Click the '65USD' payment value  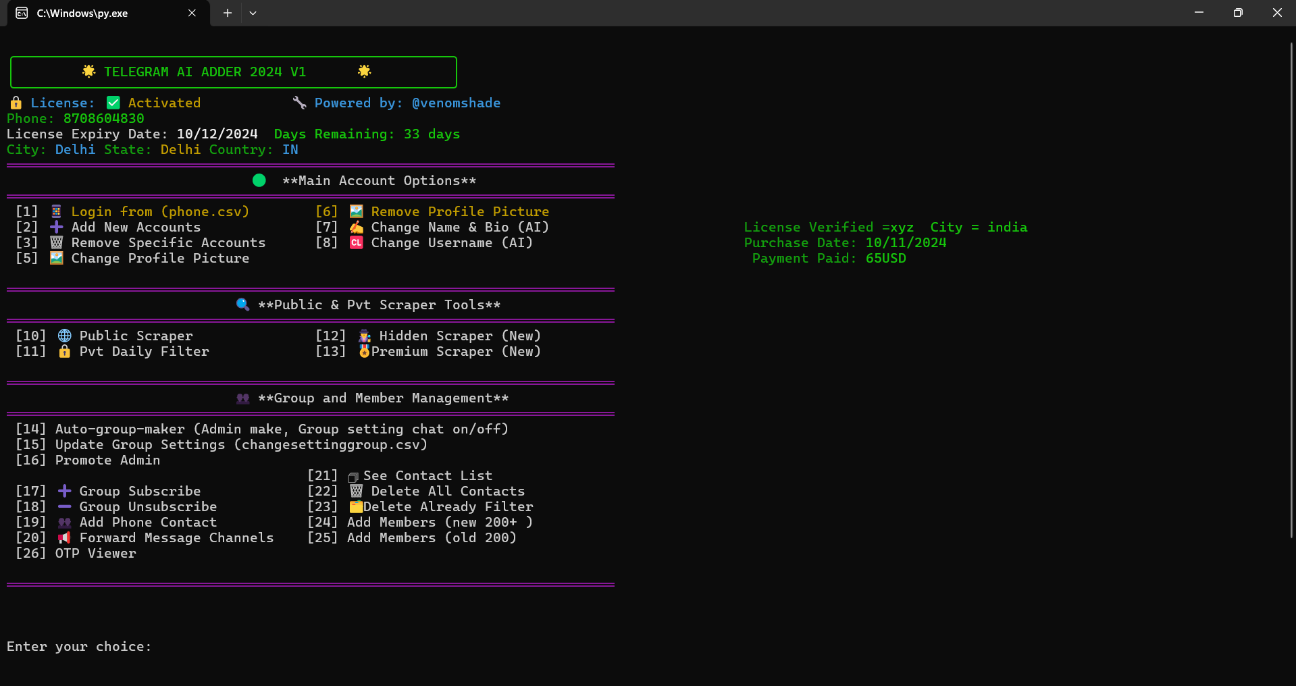pos(886,258)
